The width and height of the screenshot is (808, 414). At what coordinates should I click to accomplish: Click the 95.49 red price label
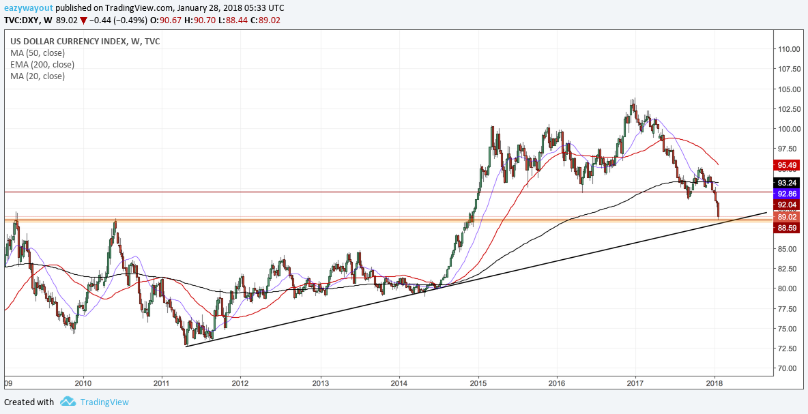[x=788, y=165]
